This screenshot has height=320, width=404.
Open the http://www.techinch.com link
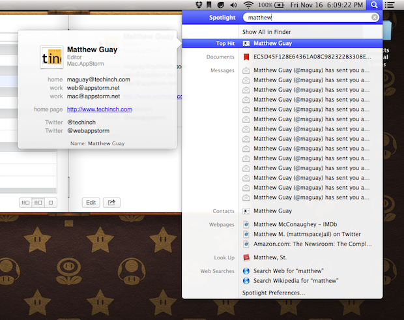100,109
